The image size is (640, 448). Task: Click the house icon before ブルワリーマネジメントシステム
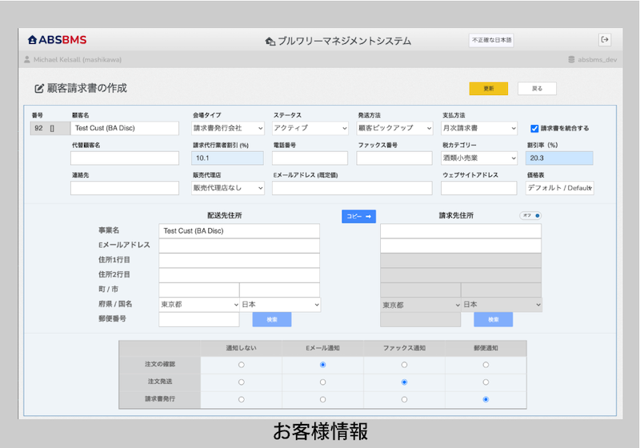coord(270,42)
